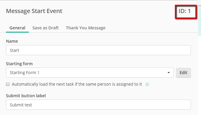Switch to the General tab
Image resolution: width=201 pixels, height=115 pixels.
point(17,28)
